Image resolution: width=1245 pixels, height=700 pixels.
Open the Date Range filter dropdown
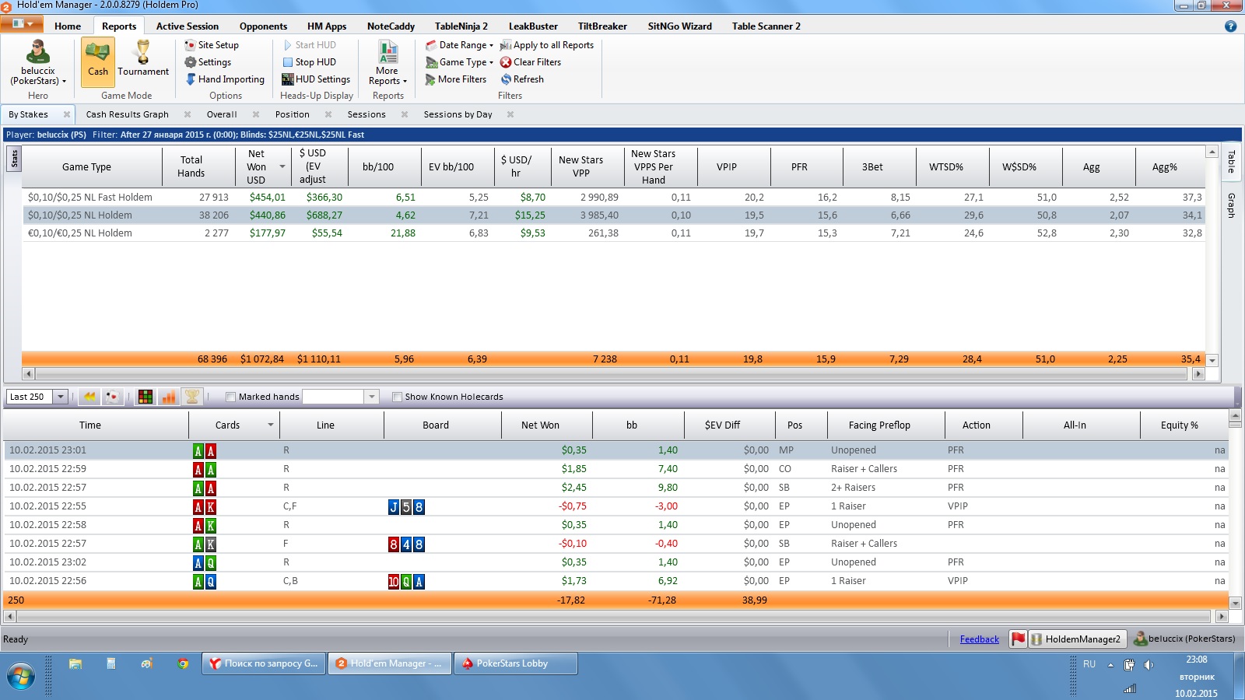click(x=460, y=45)
